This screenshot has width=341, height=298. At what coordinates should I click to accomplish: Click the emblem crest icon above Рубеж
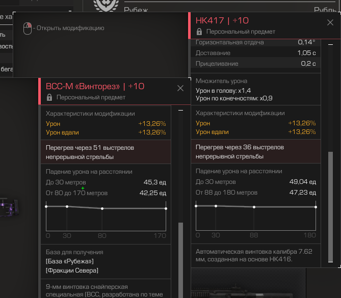[x=106, y=6]
